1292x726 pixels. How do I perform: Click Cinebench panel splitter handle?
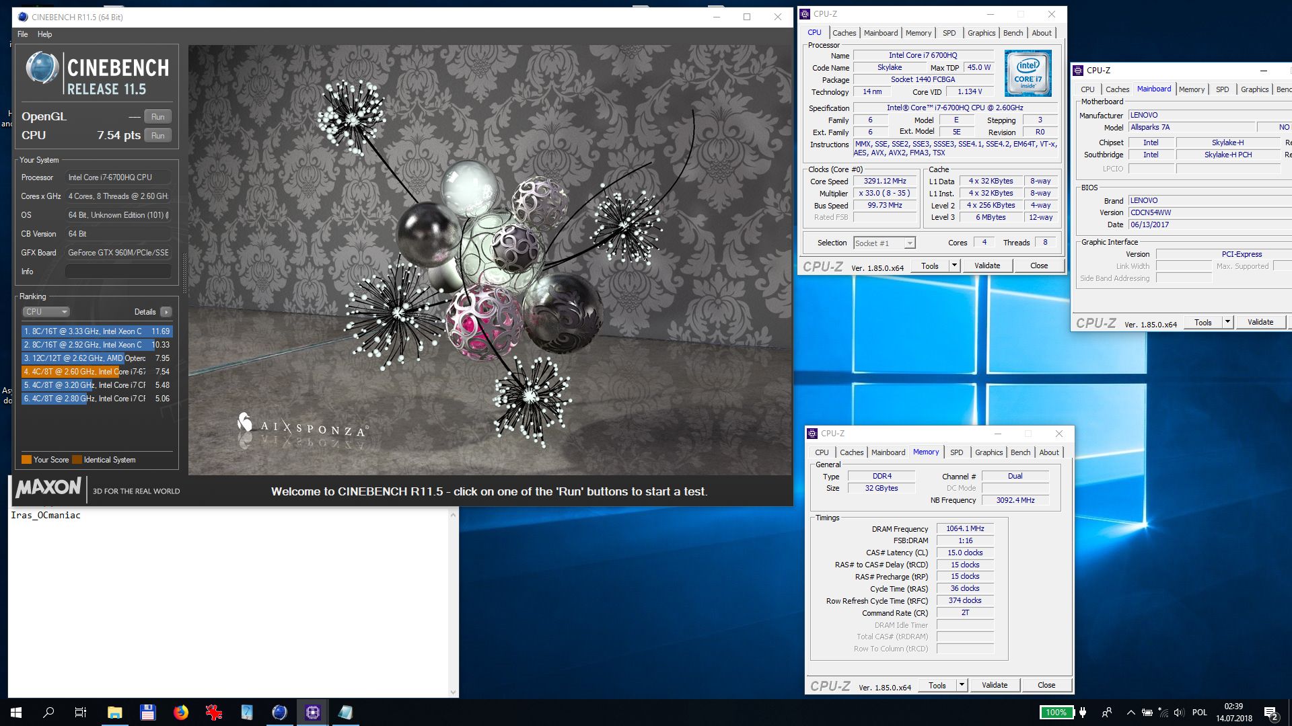tap(184, 272)
